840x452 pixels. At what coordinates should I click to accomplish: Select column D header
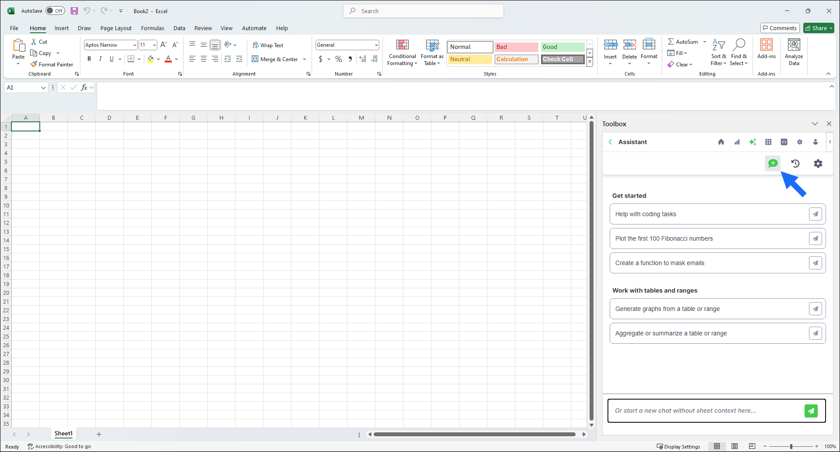[x=109, y=117]
